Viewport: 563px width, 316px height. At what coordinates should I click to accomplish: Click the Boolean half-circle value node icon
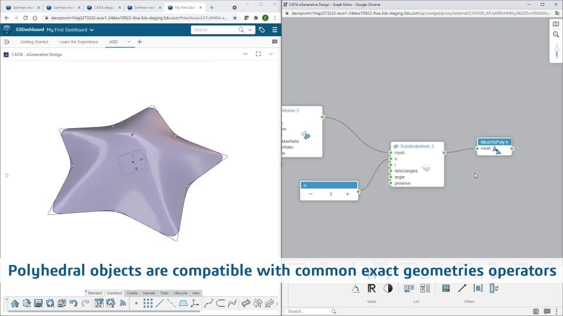pos(388,288)
